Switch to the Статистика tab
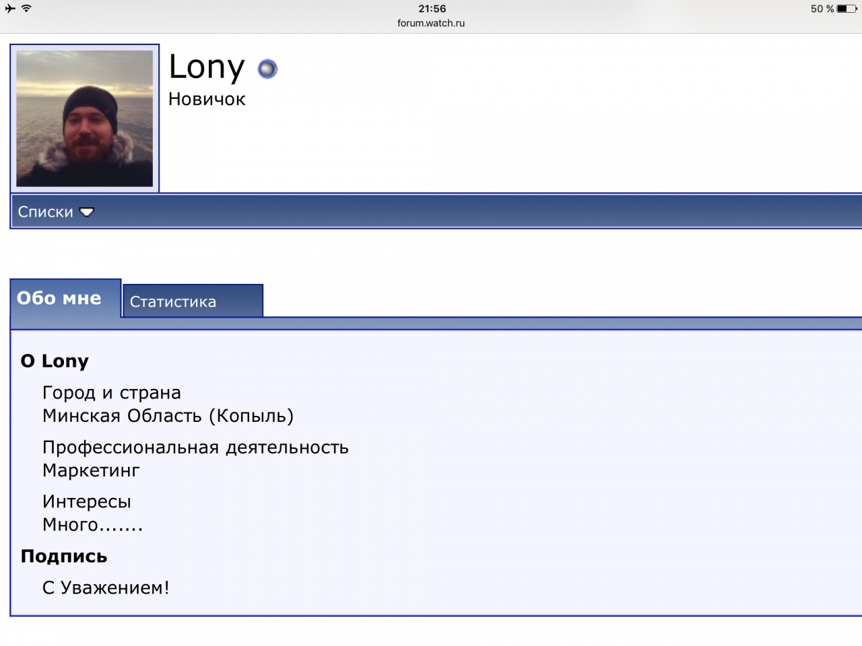862x646 pixels. tap(173, 301)
